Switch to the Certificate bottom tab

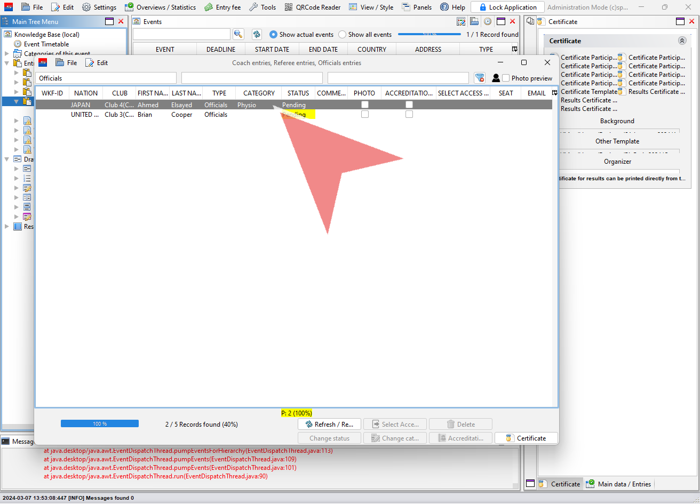click(x=560, y=484)
